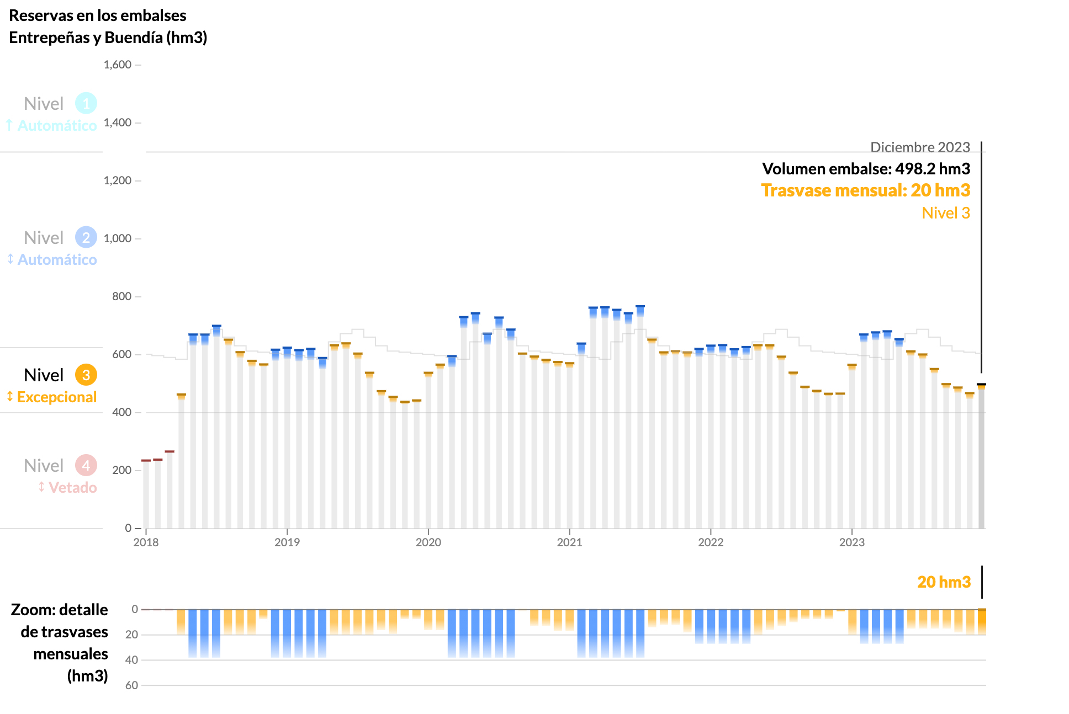Select the 2020 tick on the time axis
Screen dimensions: 1069x714
click(x=428, y=542)
